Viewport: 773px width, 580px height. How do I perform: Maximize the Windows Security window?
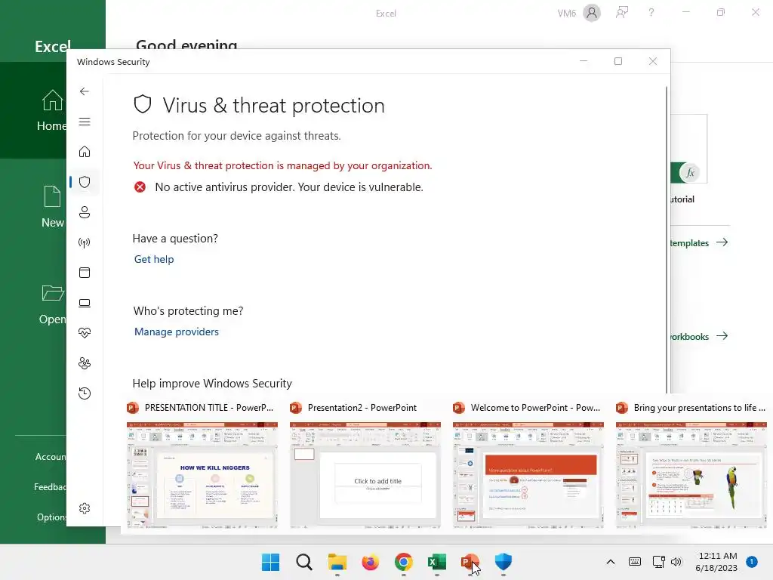click(x=618, y=61)
